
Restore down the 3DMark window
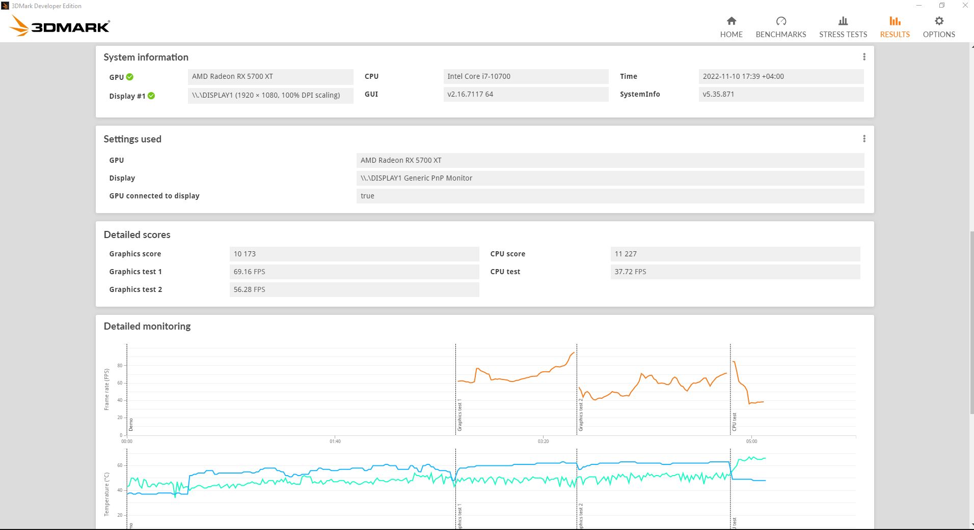click(941, 6)
